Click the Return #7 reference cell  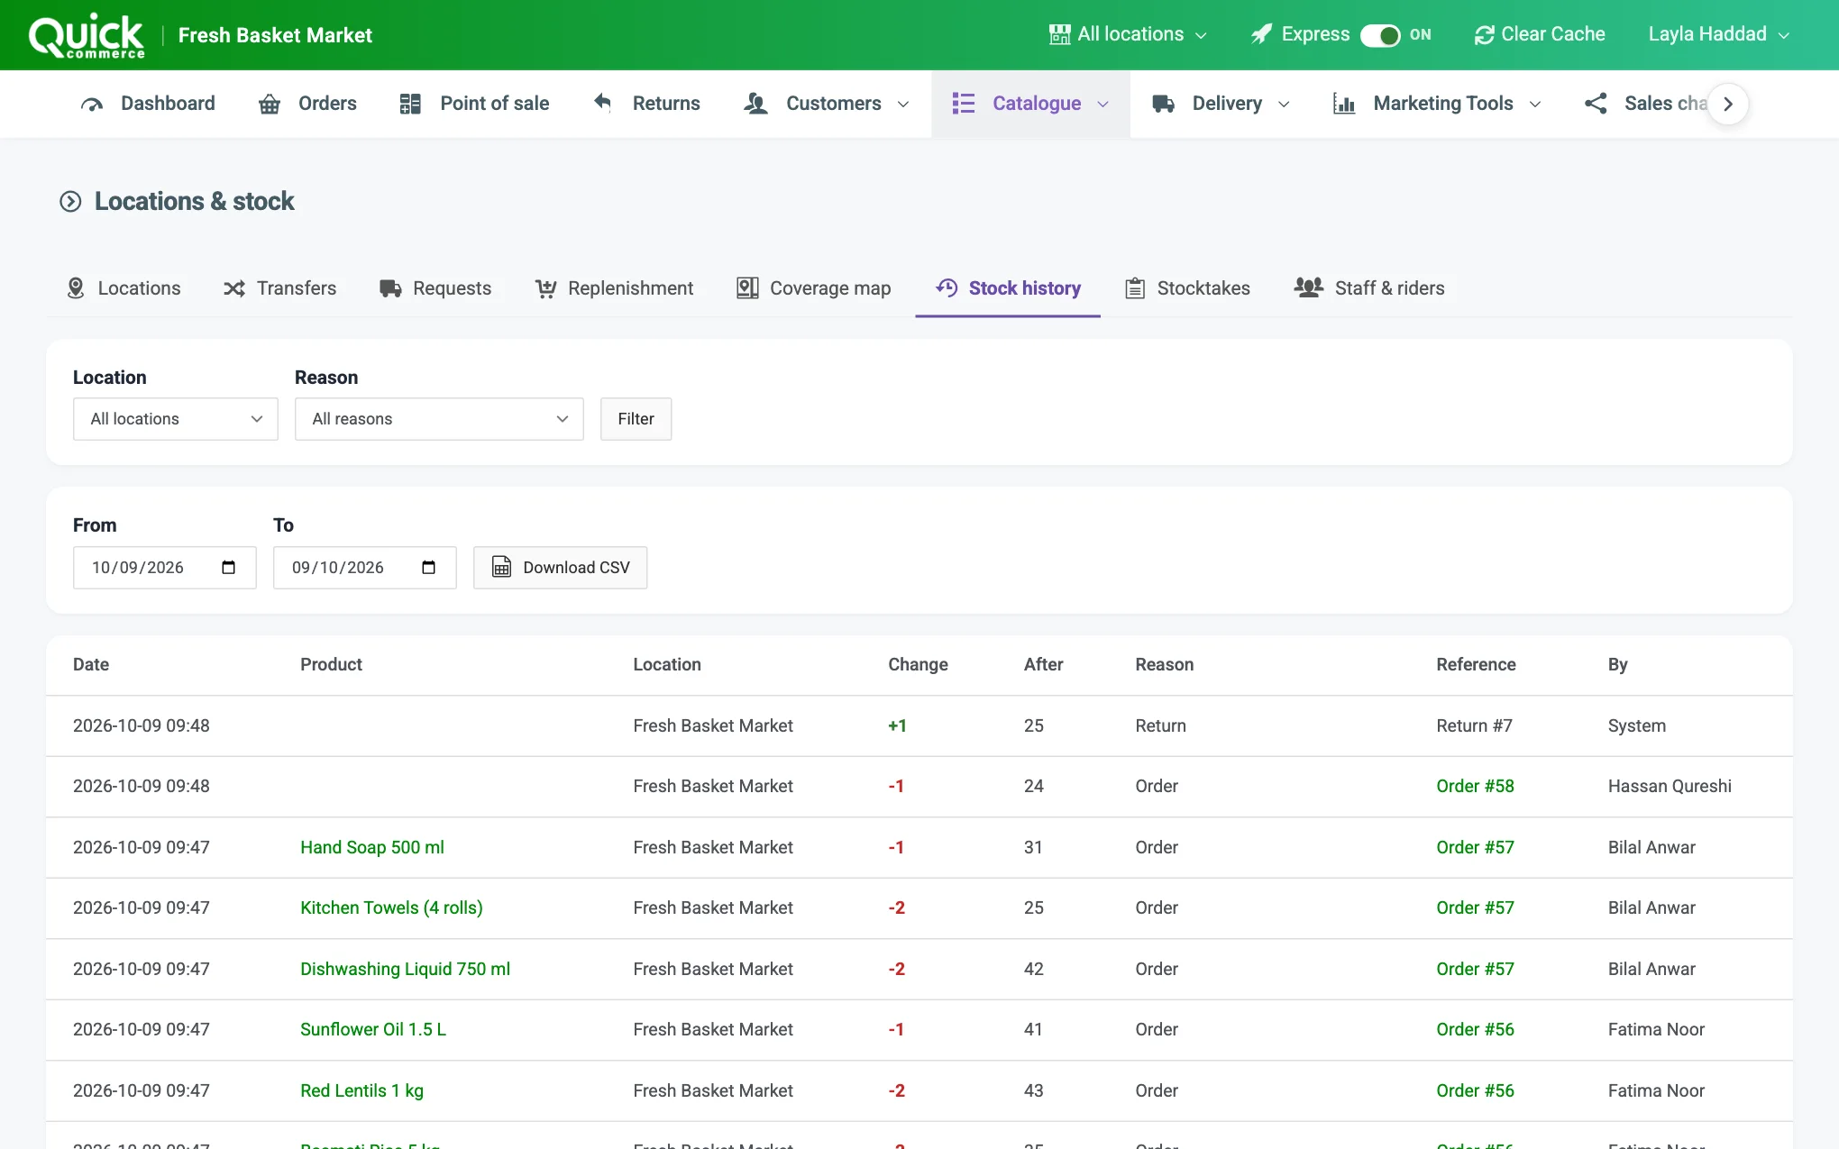pyautogui.click(x=1475, y=725)
